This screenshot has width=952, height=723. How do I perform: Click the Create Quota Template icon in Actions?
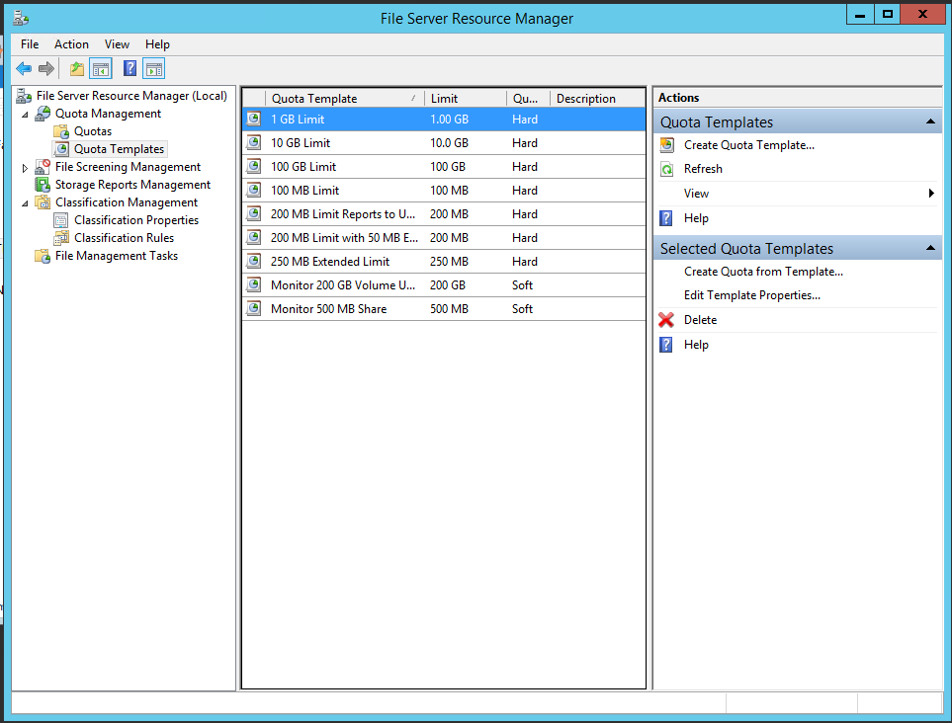[x=666, y=145]
